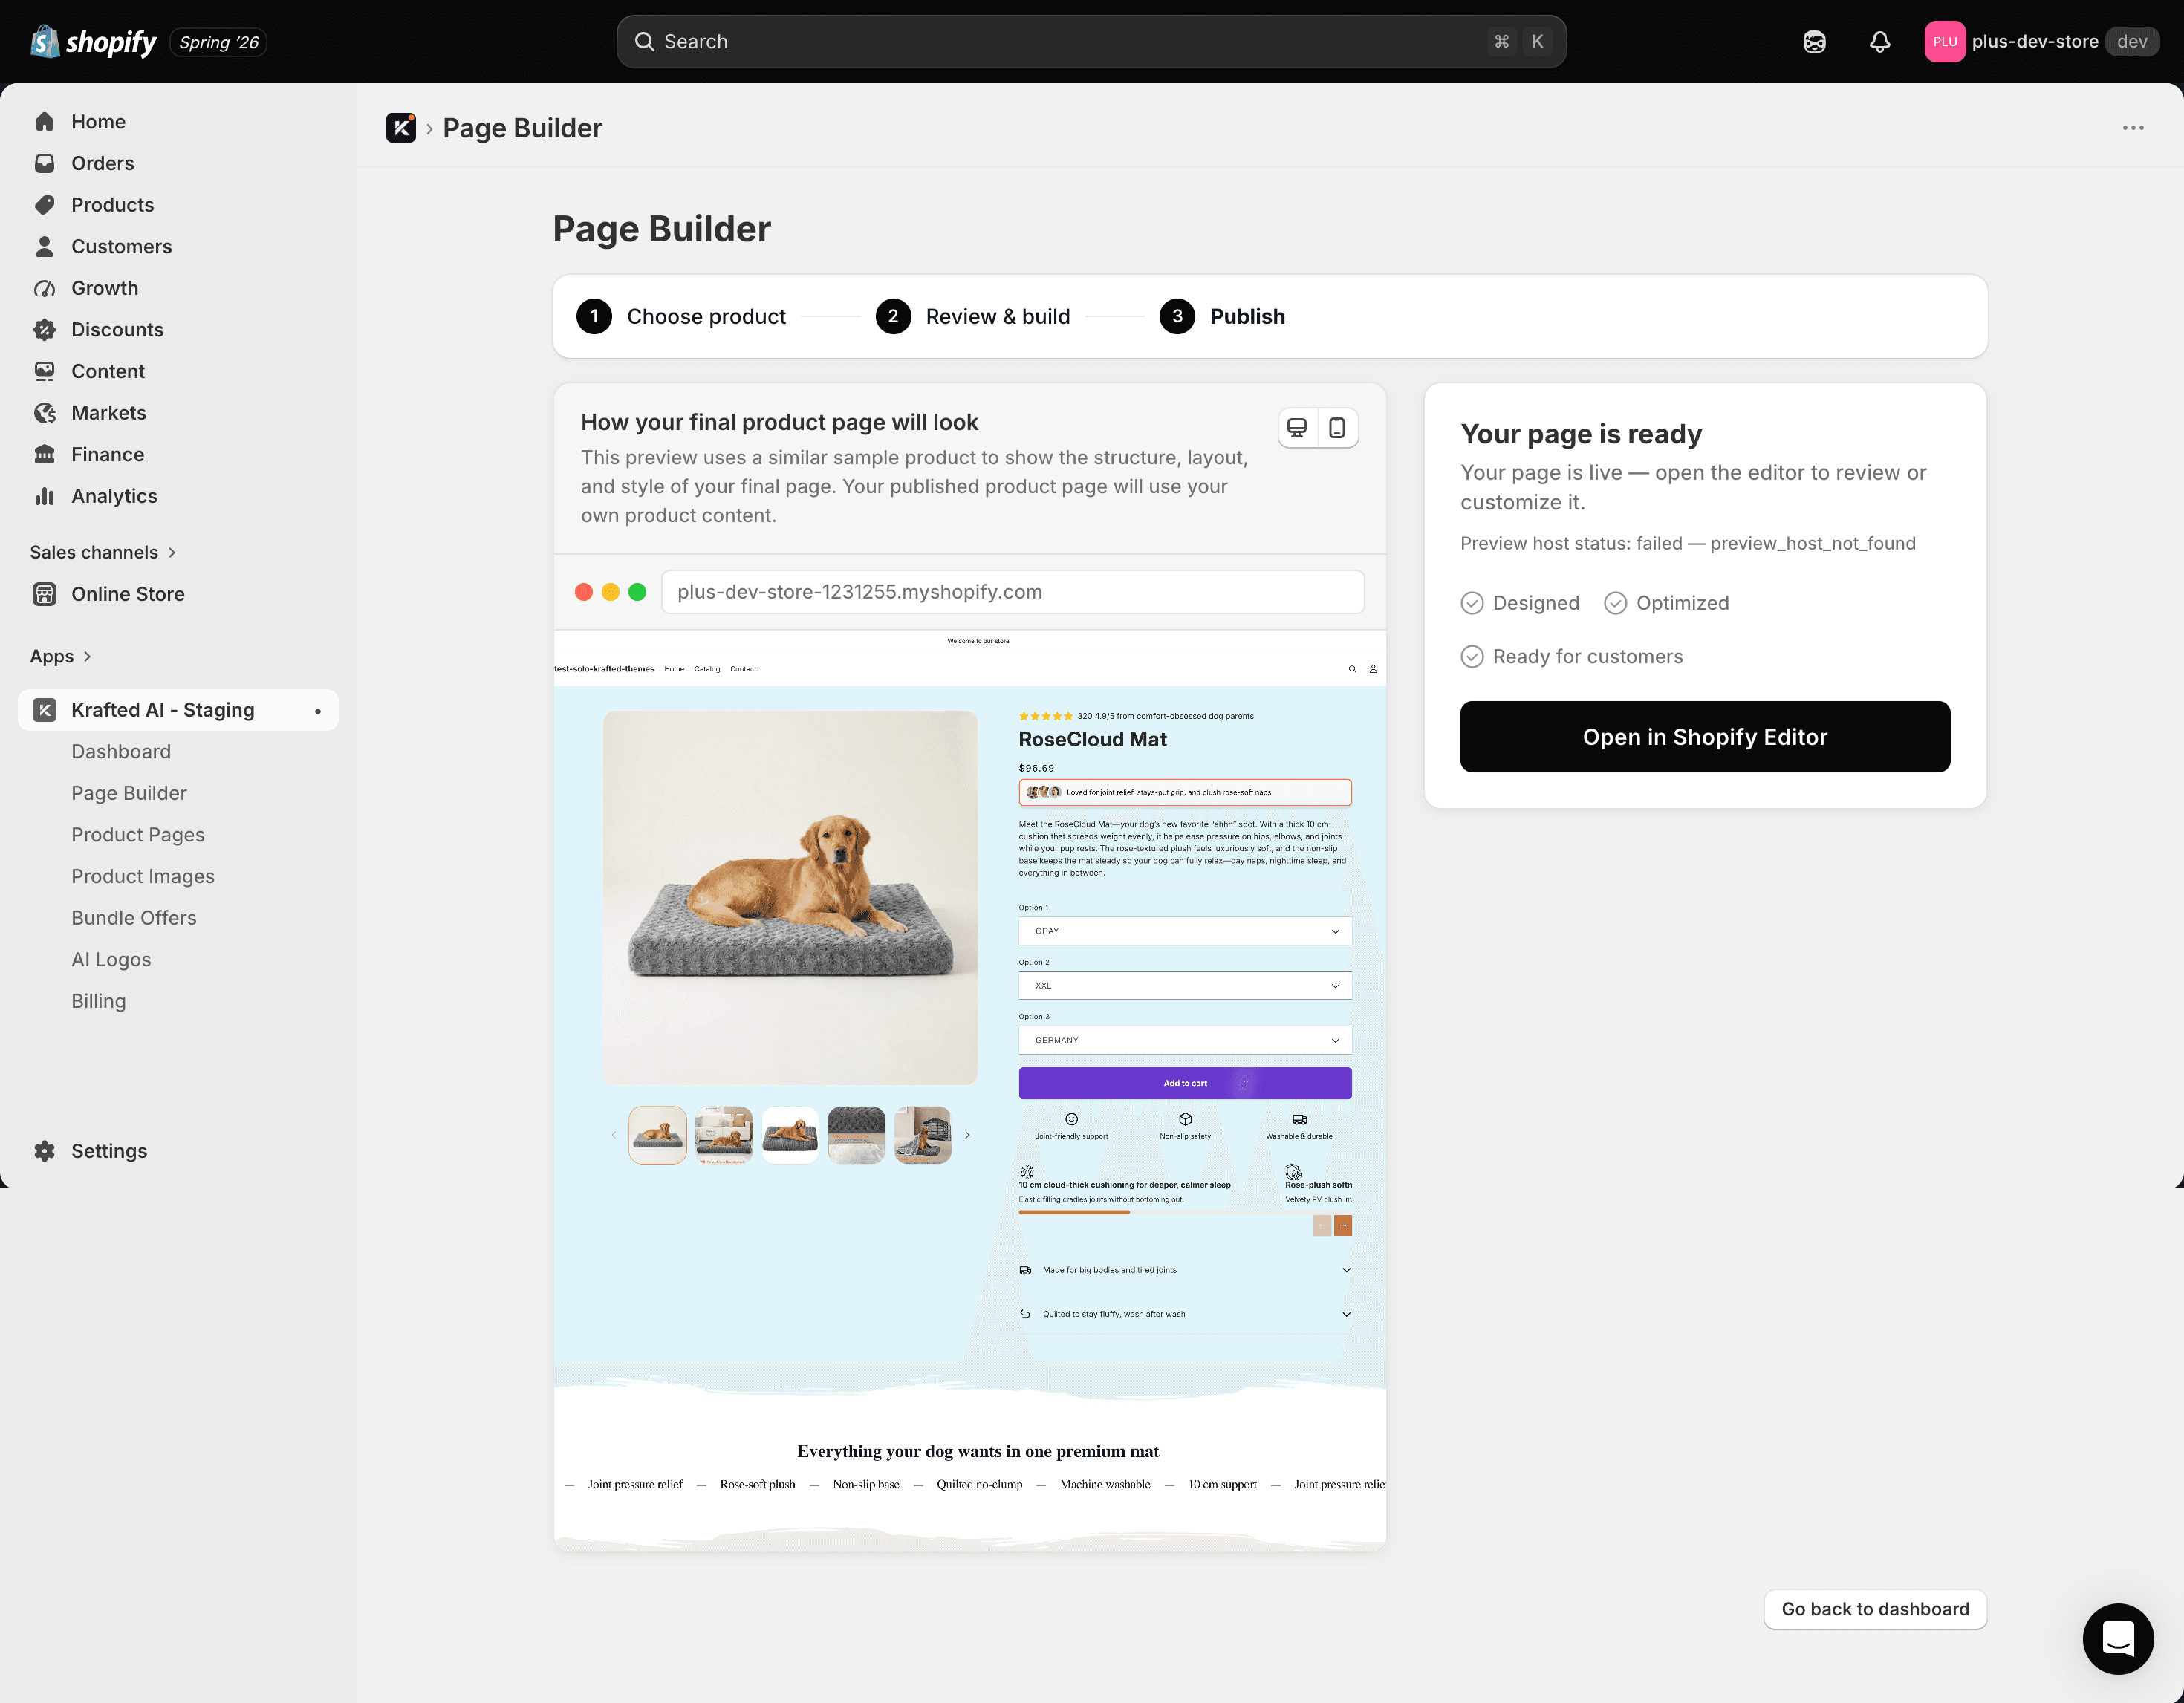Image resolution: width=2184 pixels, height=1703 pixels.
Task: Open the three-dot more actions menu
Action: pyautogui.click(x=2133, y=128)
